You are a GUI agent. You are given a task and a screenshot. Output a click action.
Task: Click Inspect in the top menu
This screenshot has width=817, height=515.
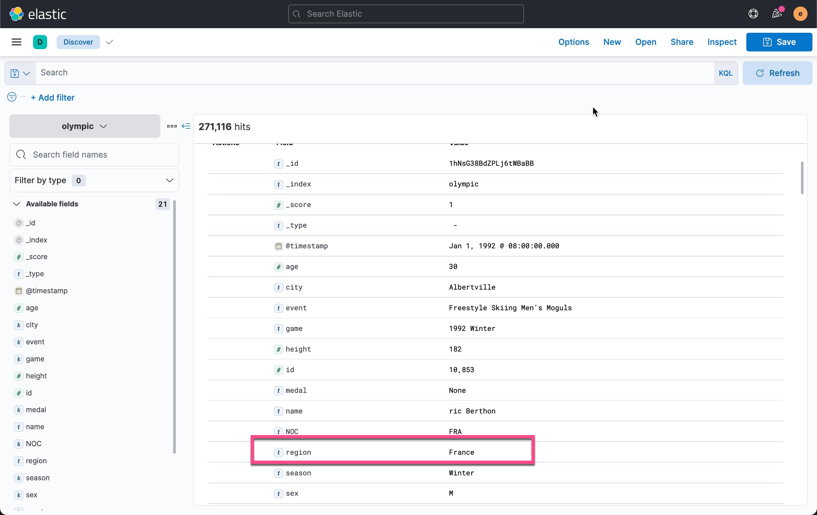coord(722,42)
